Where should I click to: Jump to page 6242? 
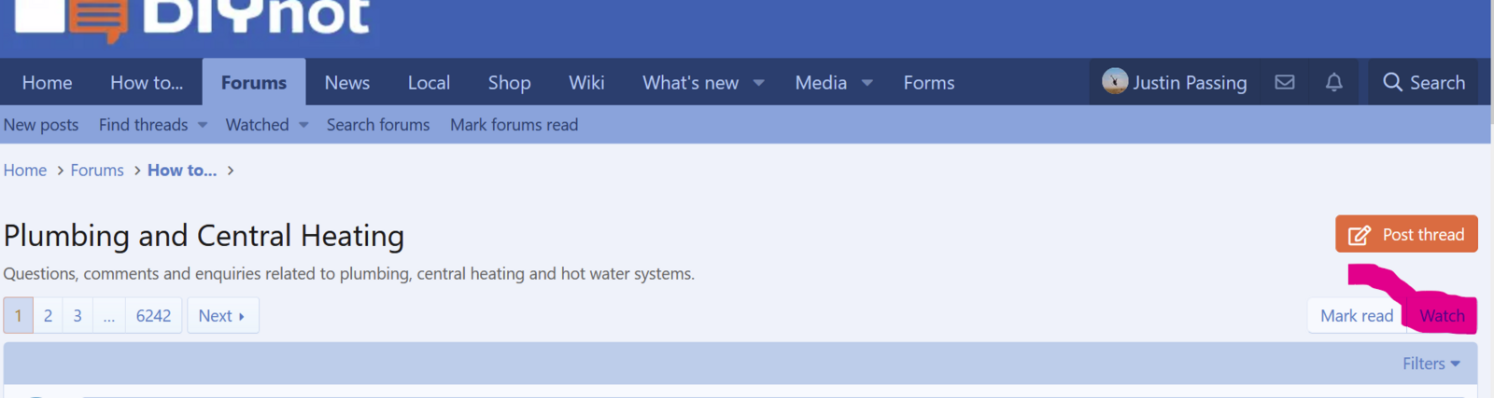click(x=153, y=315)
